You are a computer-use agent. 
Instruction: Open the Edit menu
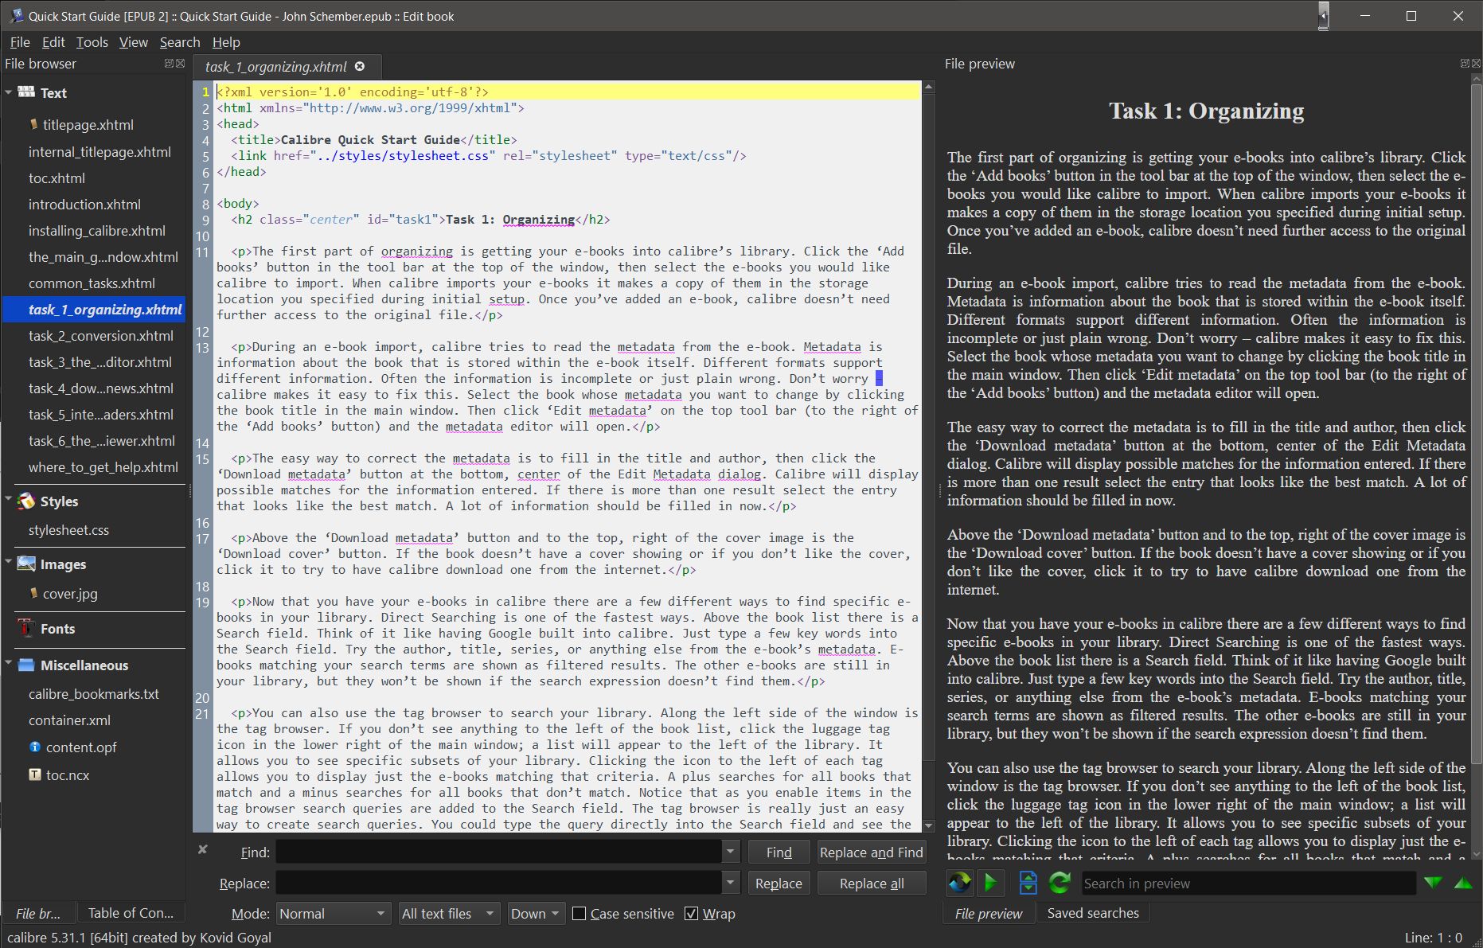point(53,42)
